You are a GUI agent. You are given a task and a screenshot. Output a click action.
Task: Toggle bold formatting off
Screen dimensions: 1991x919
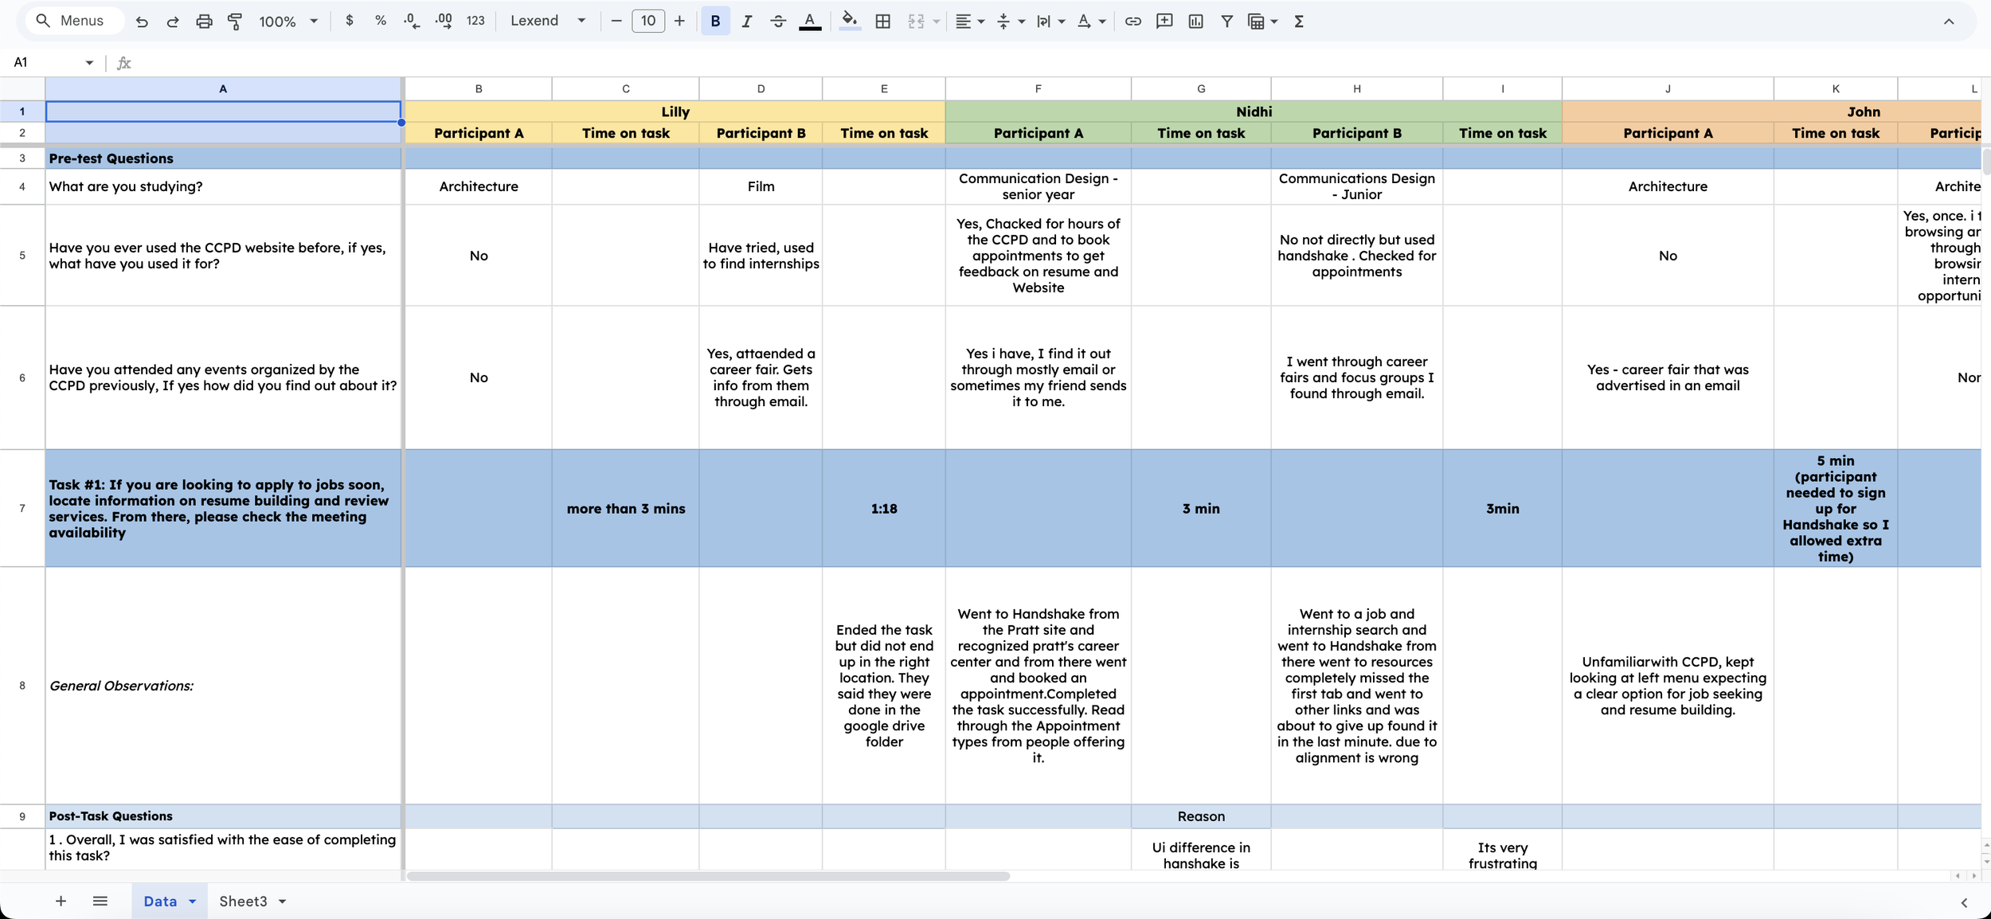click(x=714, y=21)
